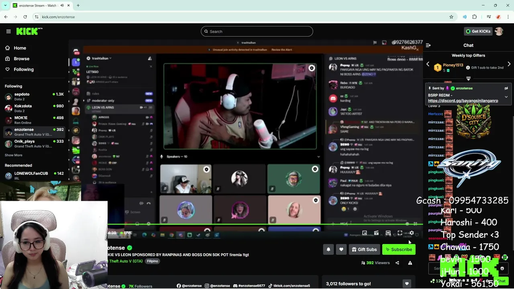Viewport: 514px width, 289px height.
Task: Open sepdoto channel in Following list
Action: 34,96
